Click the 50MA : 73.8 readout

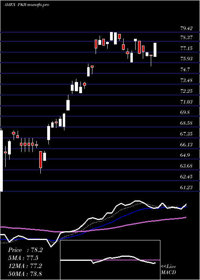click(25, 274)
